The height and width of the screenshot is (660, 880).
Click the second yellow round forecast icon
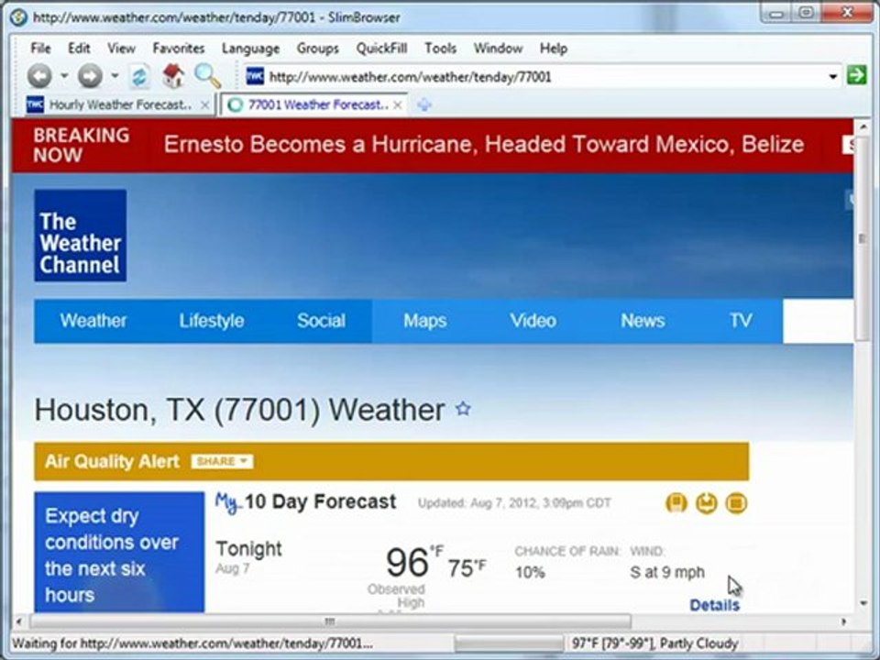point(707,503)
